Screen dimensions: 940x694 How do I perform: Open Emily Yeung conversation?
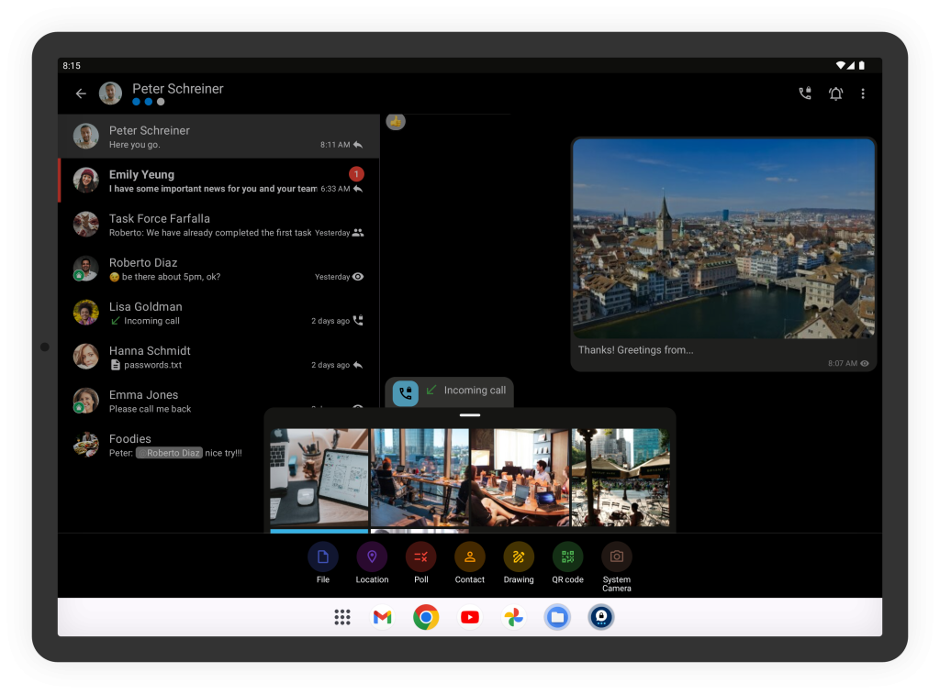[218, 181]
